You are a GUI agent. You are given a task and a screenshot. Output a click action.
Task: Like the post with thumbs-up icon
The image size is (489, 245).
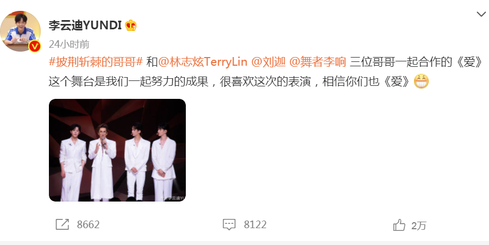(x=399, y=225)
